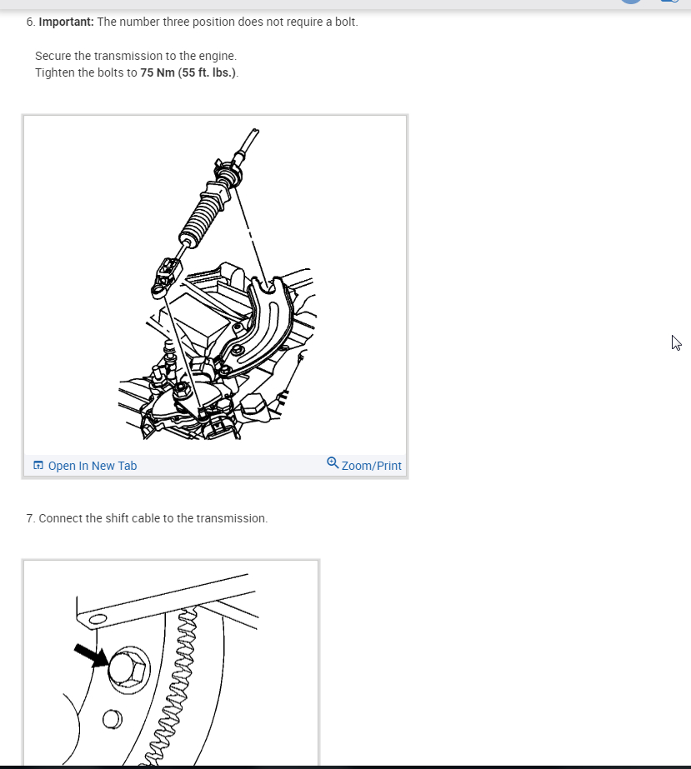Click the Secure the transmission sentence
Screen dimensions: 691x769
point(136,56)
